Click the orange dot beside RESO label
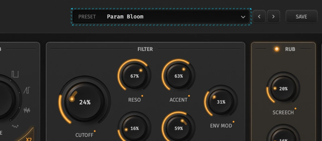This screenshot has width=322, height=141. (142, 96)
